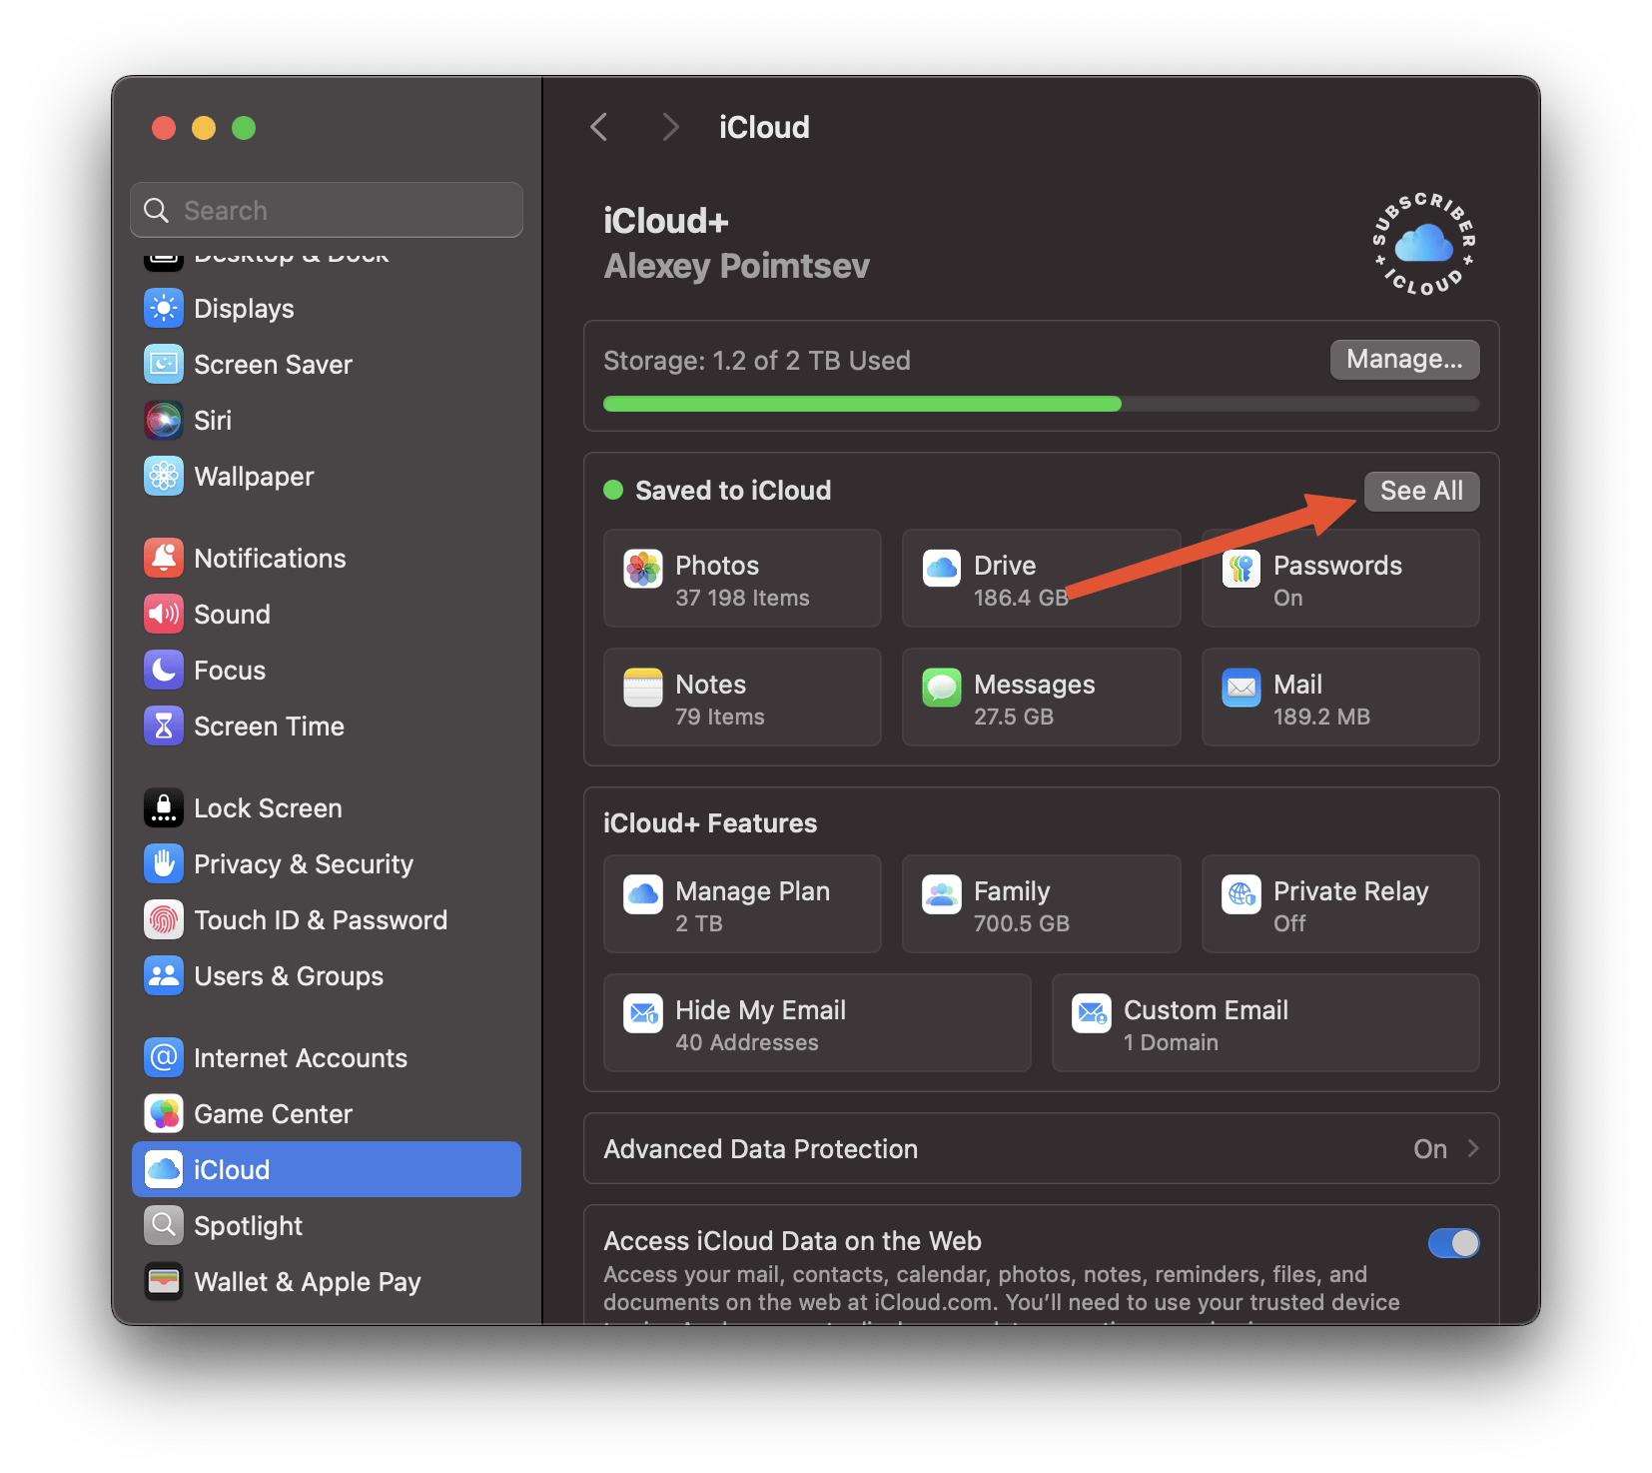Click the Mail envelope icon
Image resolution: width=1652 pixels, height=1473 pixels.
tap(1241, 687)
